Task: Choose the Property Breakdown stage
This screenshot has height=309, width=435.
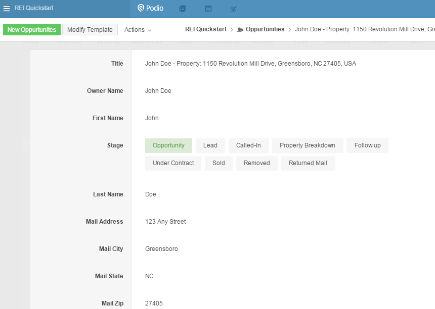Action: tap(307, 145)
